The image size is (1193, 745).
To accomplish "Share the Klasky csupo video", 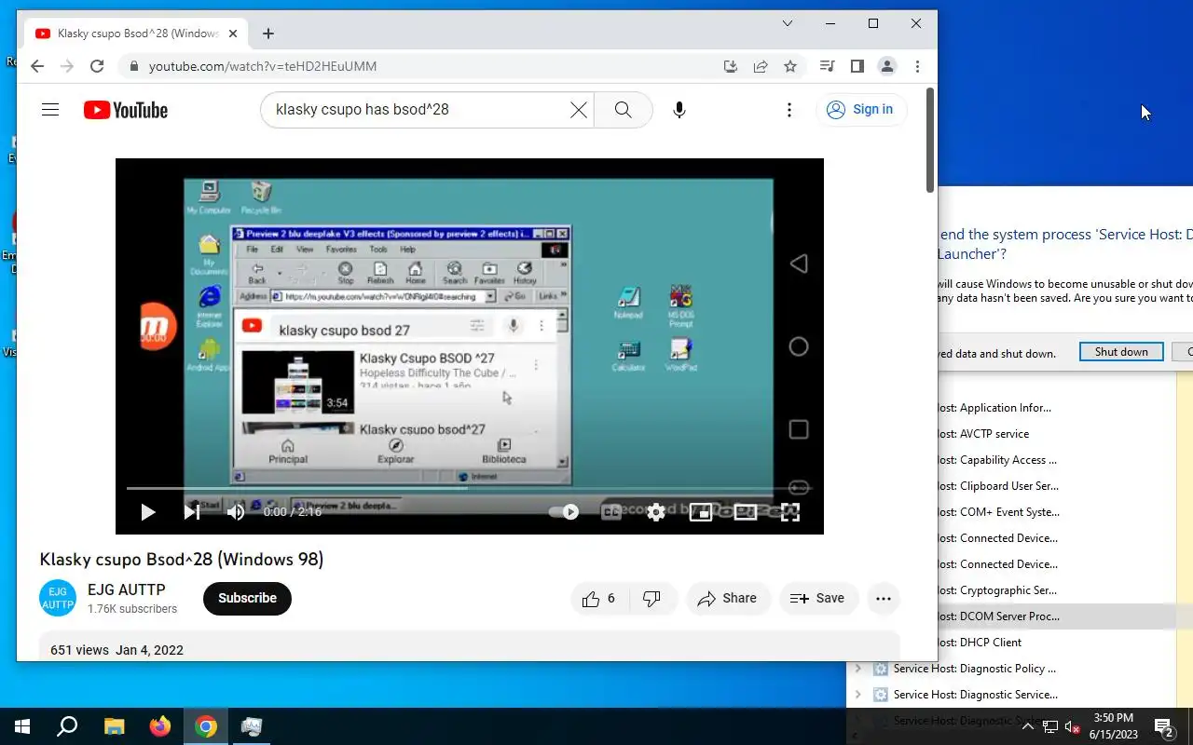I will tap(729, 599).
